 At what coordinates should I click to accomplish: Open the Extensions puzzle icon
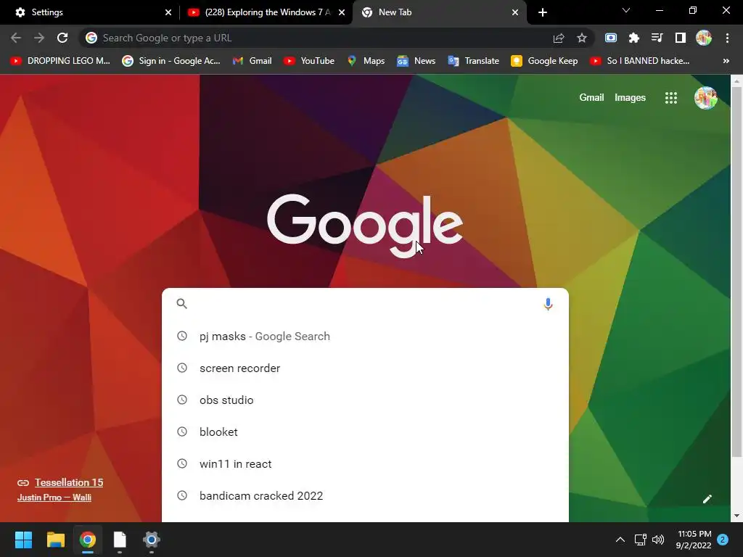click(634, 38)
